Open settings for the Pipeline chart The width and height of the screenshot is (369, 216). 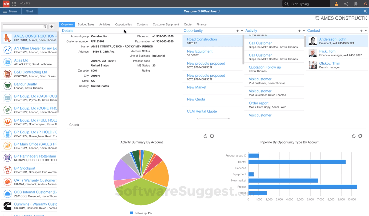click(x=360, y=136)
